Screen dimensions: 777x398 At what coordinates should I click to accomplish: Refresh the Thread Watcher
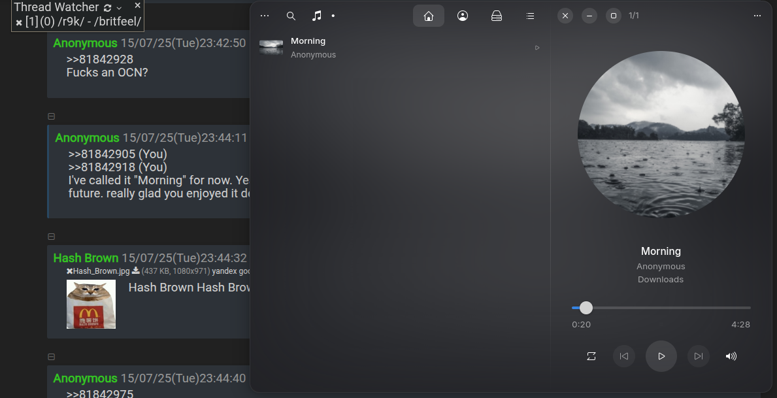click(108, 8)
